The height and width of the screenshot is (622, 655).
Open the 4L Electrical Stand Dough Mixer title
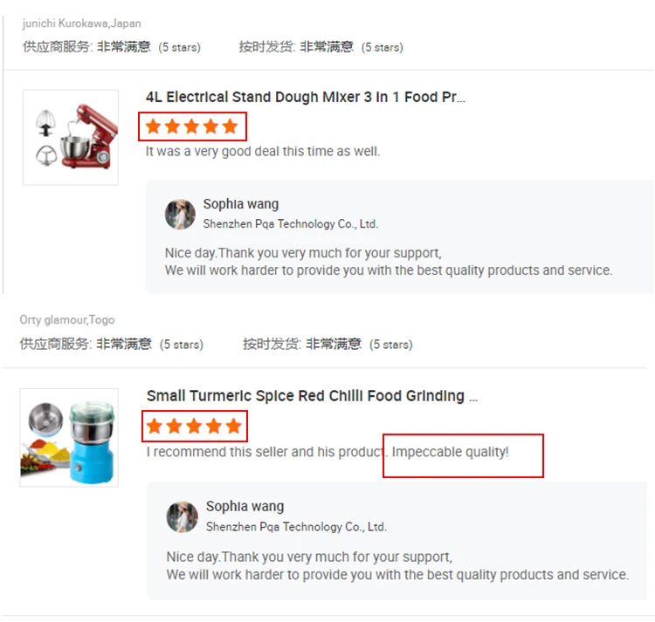coord(305,97)
